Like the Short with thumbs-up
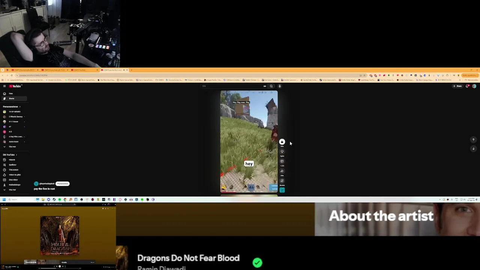 (x=282, y=142)
